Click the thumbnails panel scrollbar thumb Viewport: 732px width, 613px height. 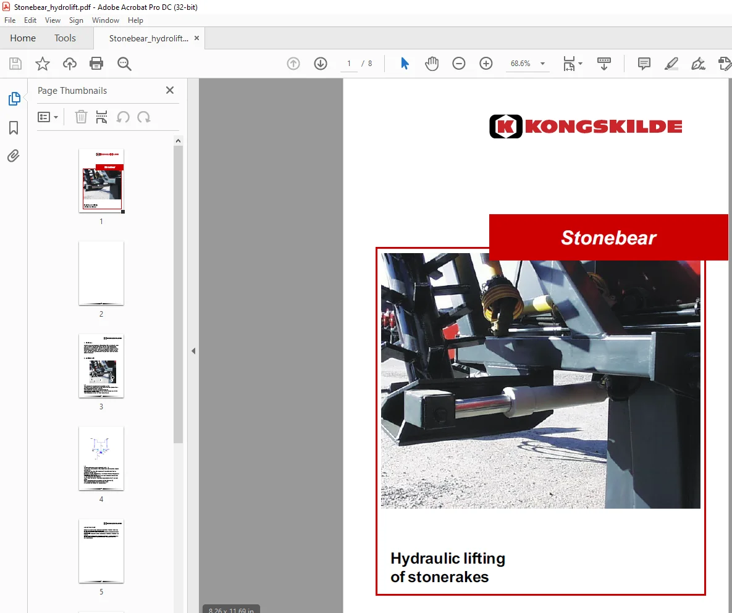178,294
